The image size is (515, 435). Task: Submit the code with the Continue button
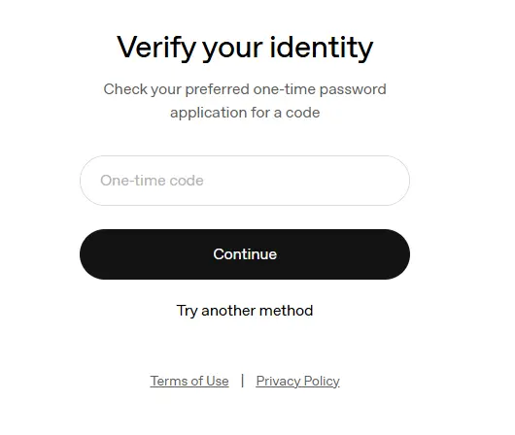click(245, 254)
